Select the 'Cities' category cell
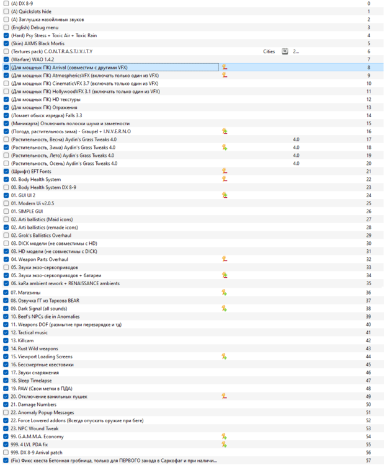This screenshot has width=384, height=465. click(x=269, y=51)
